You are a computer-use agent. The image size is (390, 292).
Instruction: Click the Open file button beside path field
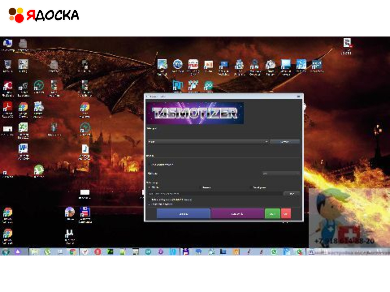292,194
